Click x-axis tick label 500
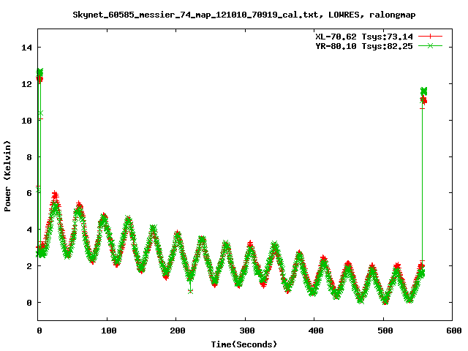This screenshot has height=351, width=468. 385,331
